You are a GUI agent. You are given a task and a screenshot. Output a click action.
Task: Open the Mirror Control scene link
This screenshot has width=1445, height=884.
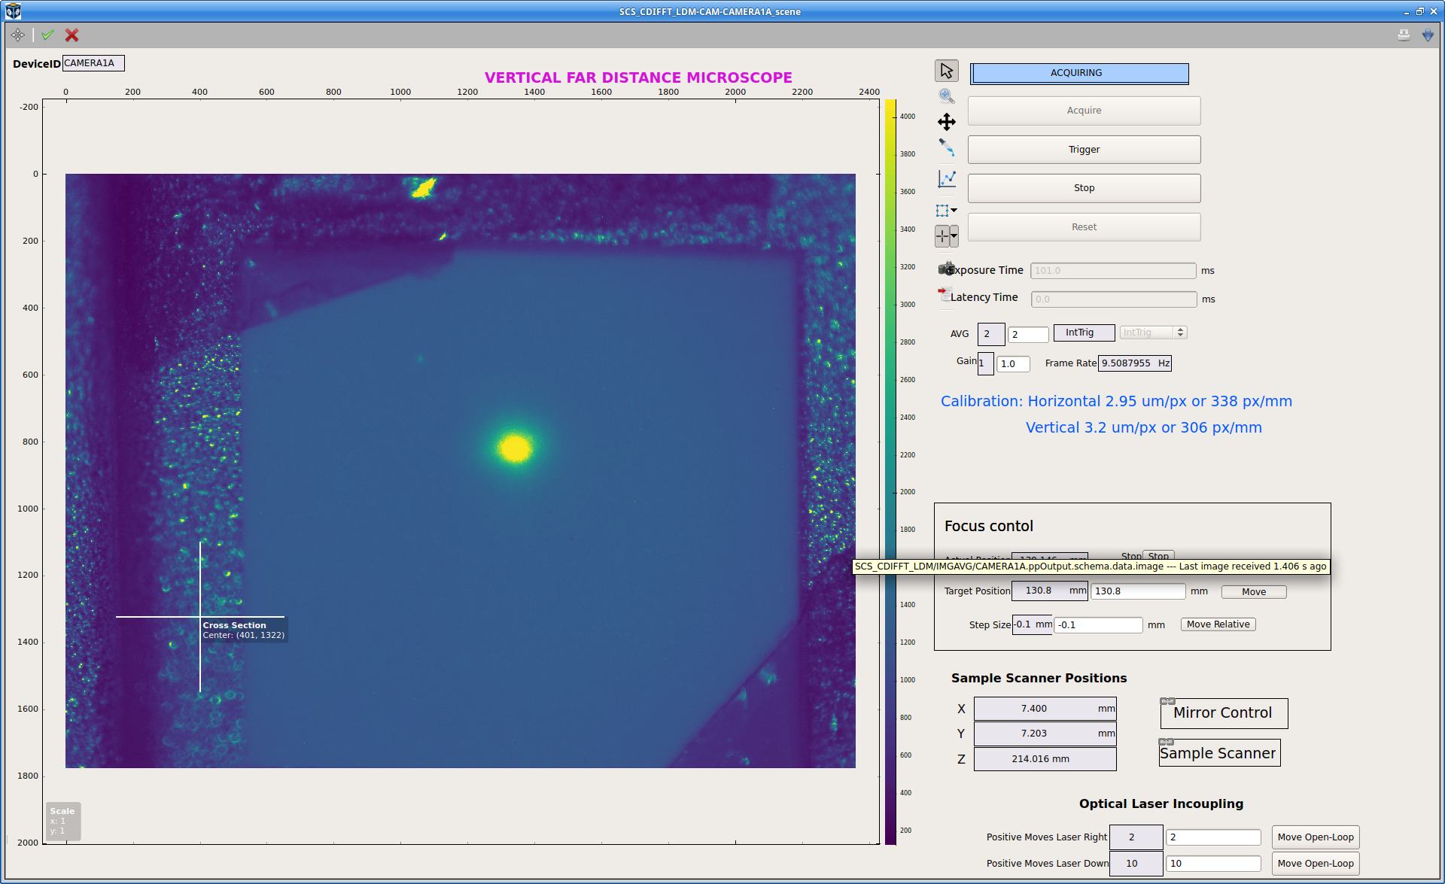1224,713
